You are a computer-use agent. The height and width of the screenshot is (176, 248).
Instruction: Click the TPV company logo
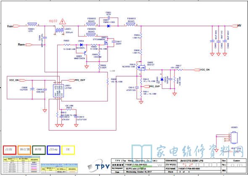pos(98,166)
